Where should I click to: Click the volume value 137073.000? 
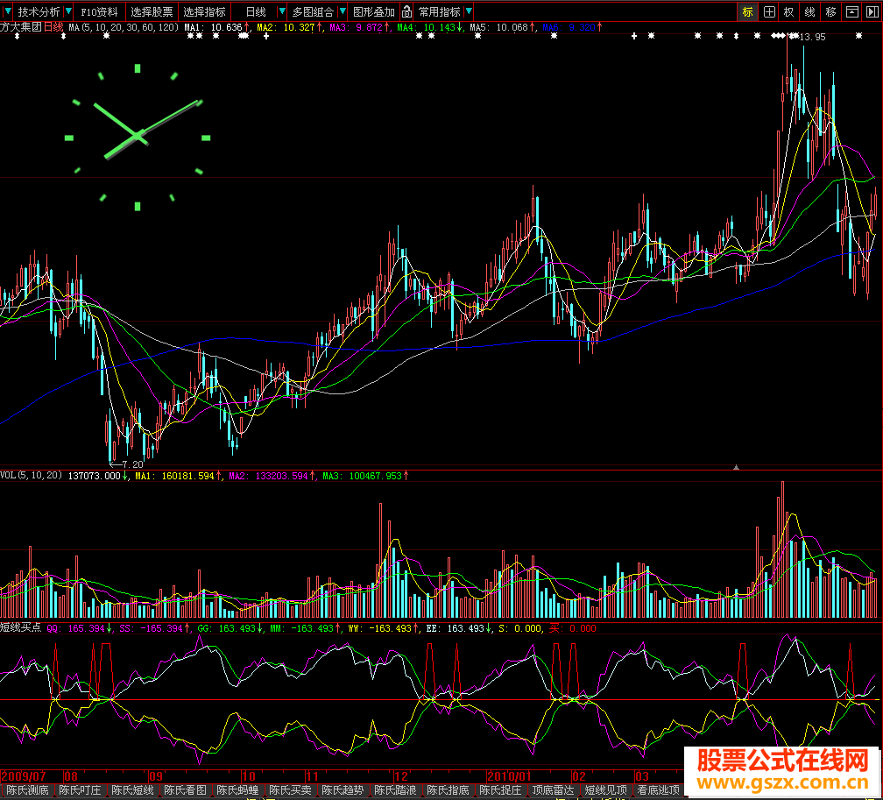(x=95, y=476)
